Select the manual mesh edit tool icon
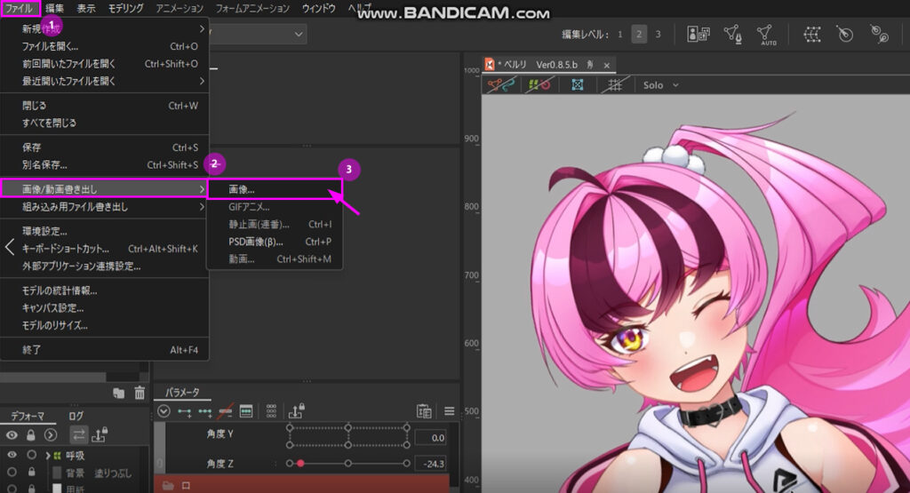 coord(733,35)
